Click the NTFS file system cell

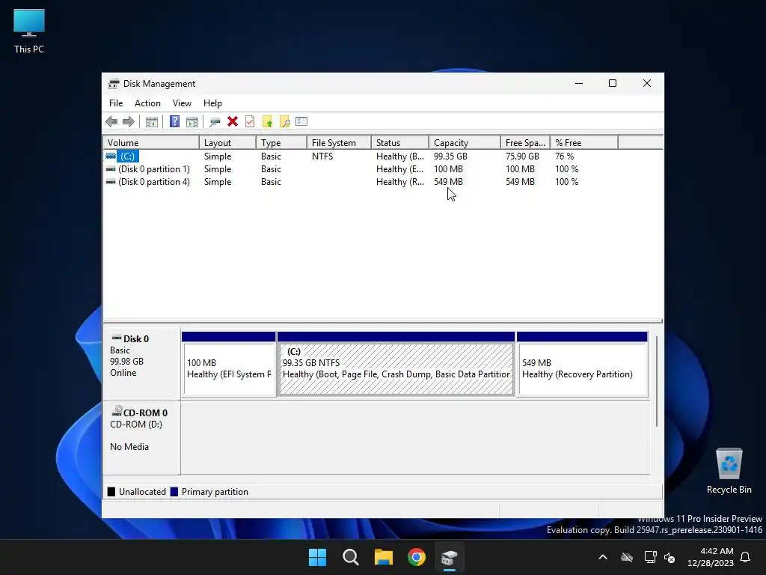coord(322,156)
